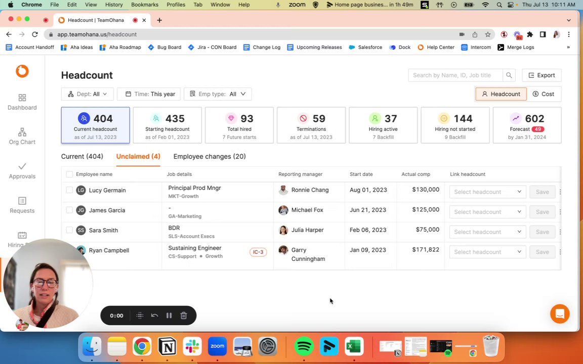This screenshot has height=364, width=583.
Task: Select the Forecast 602 card
Action: (527, 125)
